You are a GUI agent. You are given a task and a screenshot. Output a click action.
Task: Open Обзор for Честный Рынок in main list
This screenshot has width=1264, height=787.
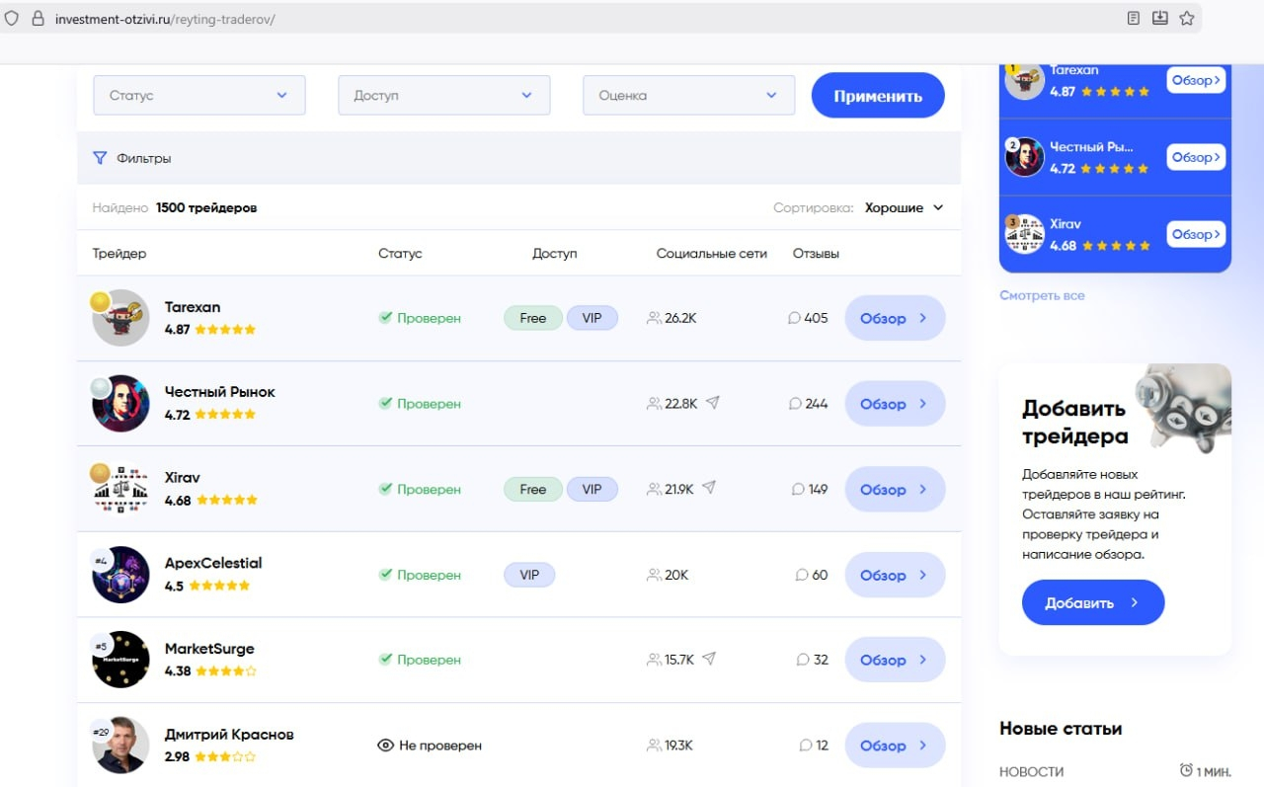pyautogui.click(x=895, y=404)
